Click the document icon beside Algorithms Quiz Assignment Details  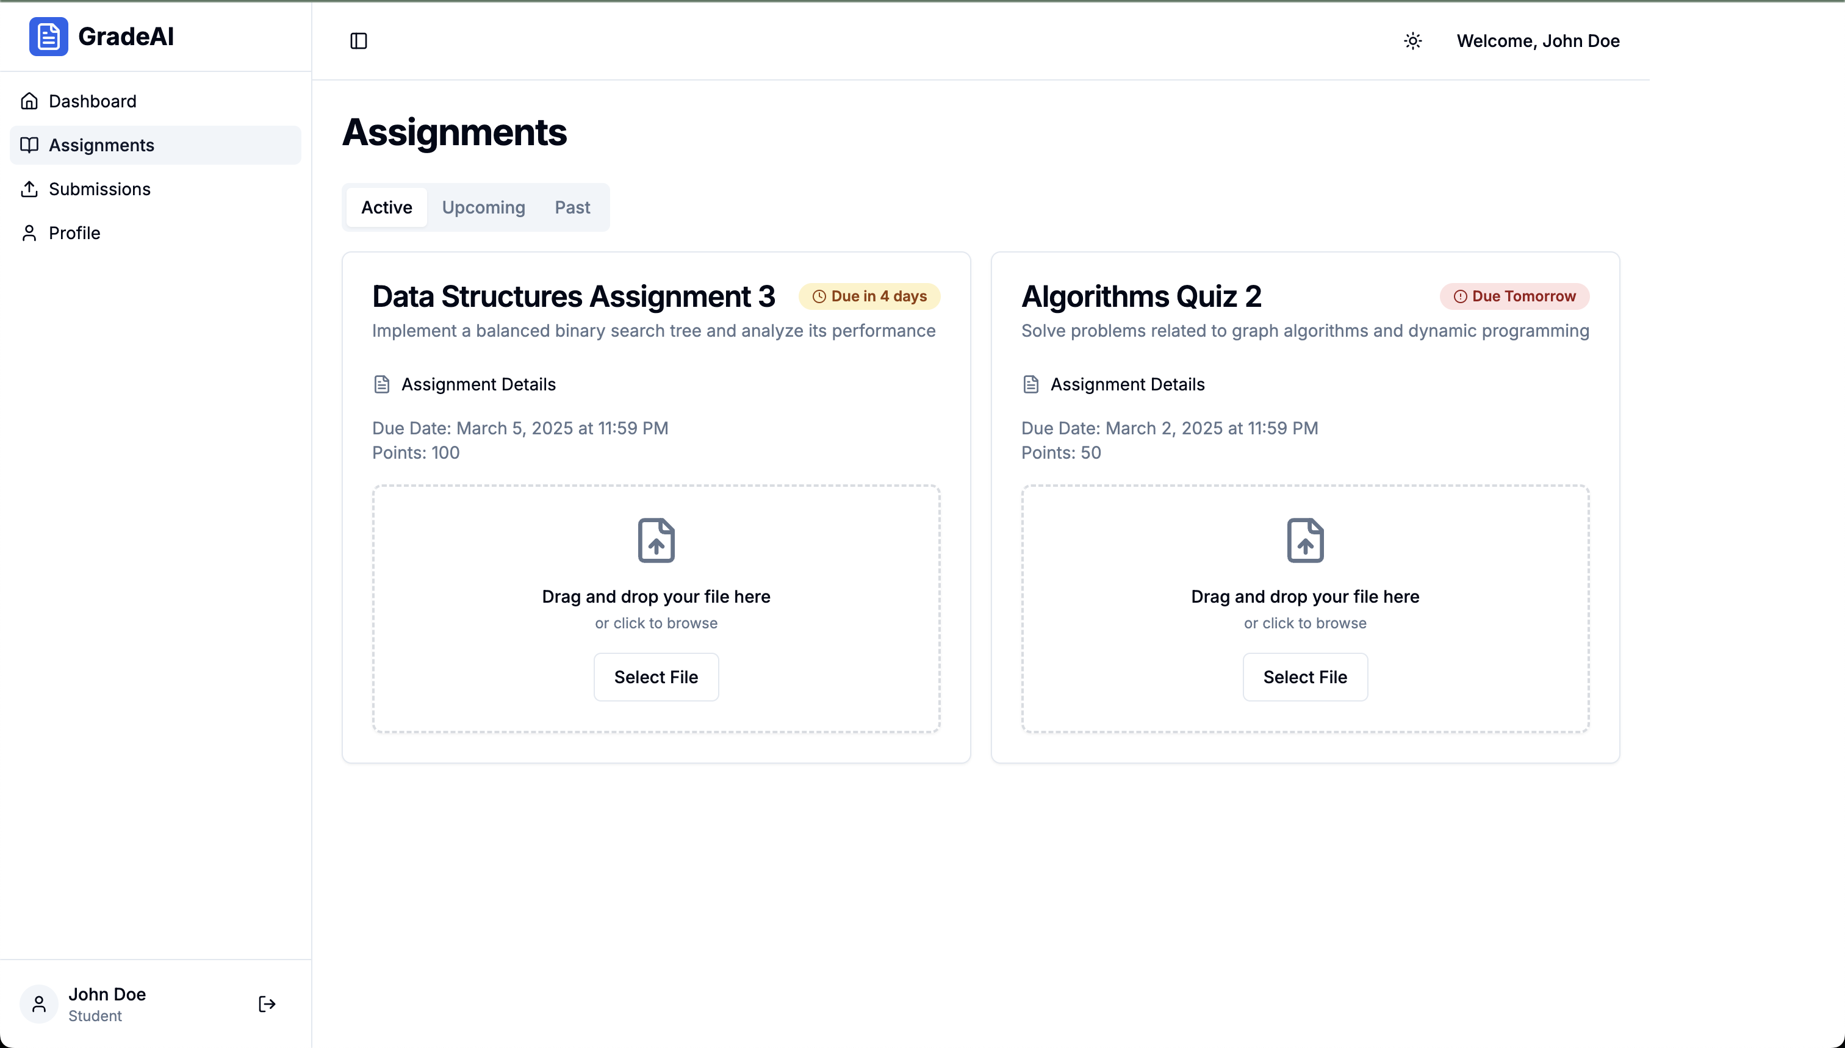(1030, 384)
